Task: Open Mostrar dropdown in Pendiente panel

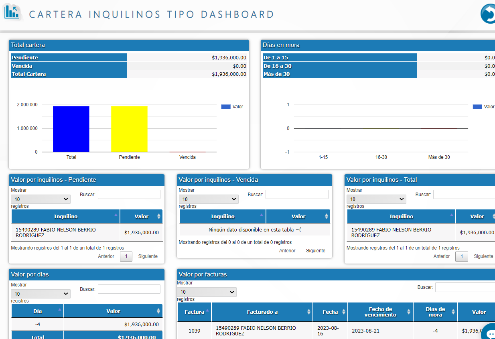Action: [41, 199]
